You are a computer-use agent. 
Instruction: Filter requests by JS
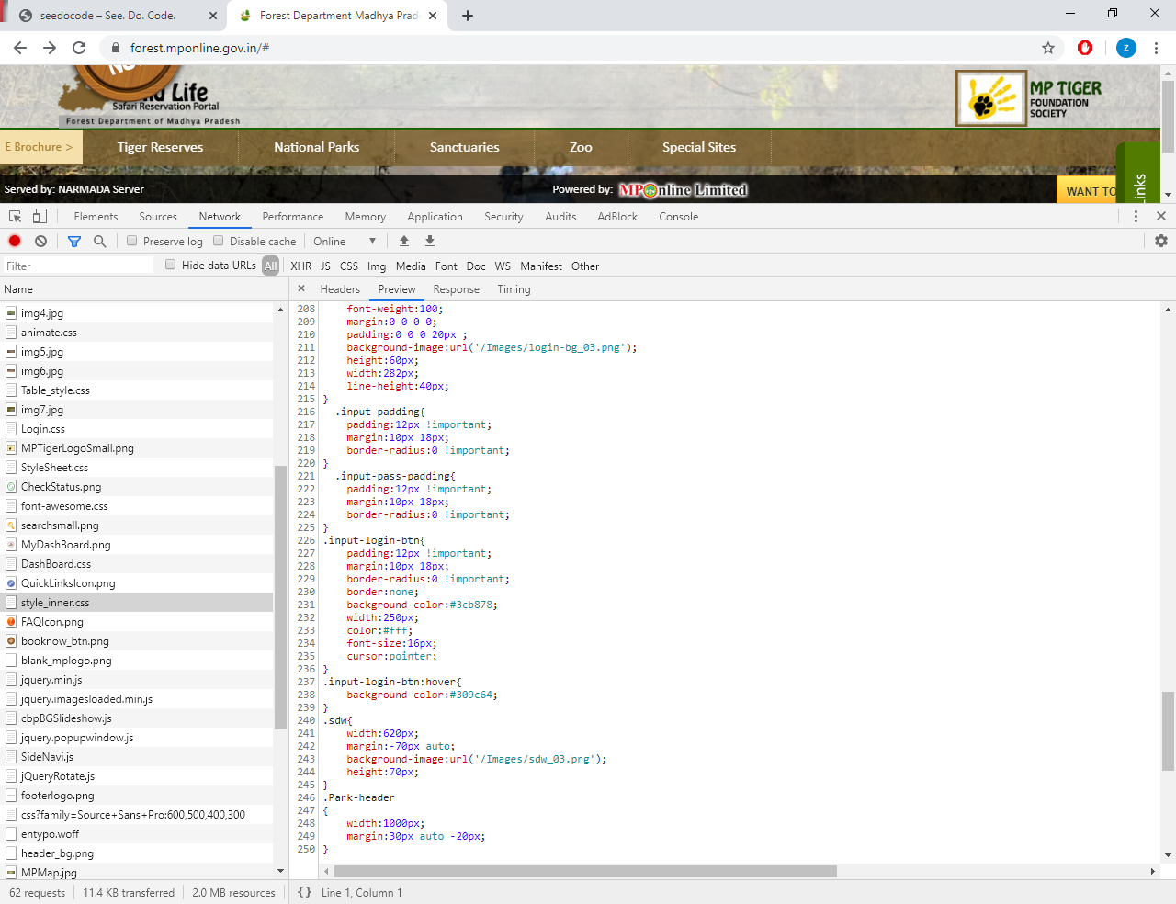tap(325, 266)
